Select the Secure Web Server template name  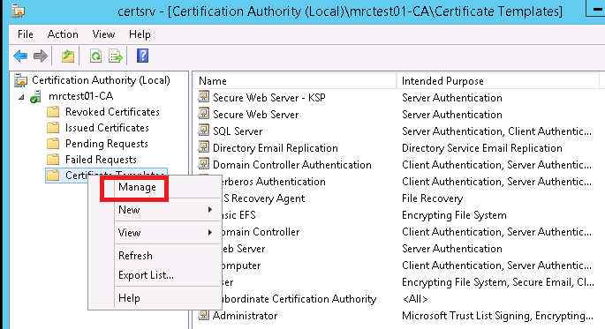pos(256,115)
